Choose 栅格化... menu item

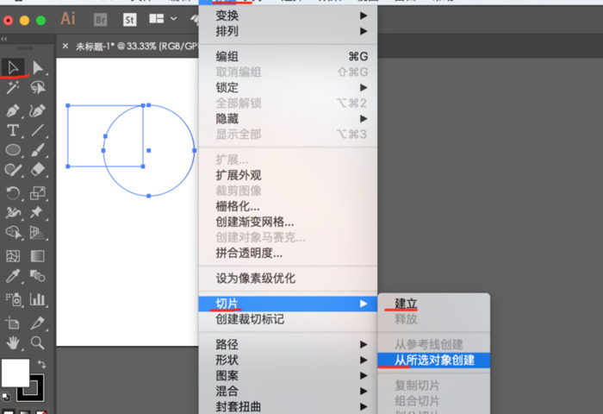[x=288, y=206]
